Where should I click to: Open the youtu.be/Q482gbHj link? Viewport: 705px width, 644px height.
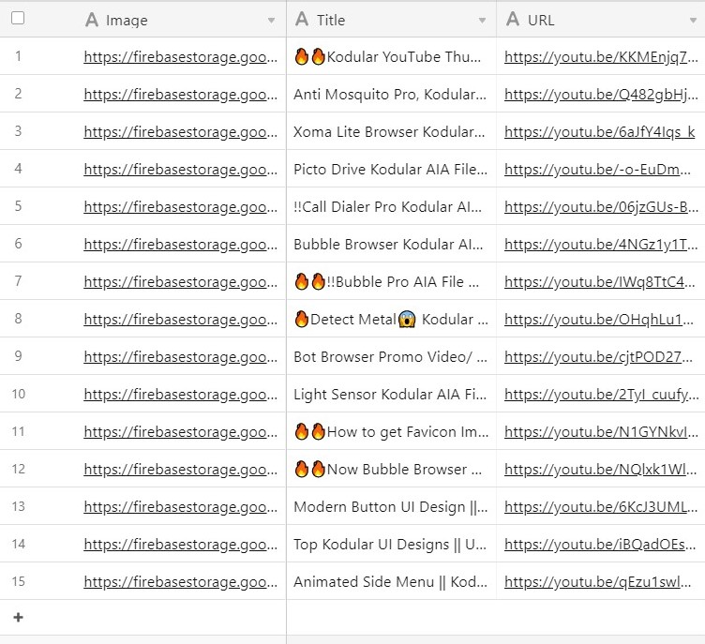tap(601, 95)
